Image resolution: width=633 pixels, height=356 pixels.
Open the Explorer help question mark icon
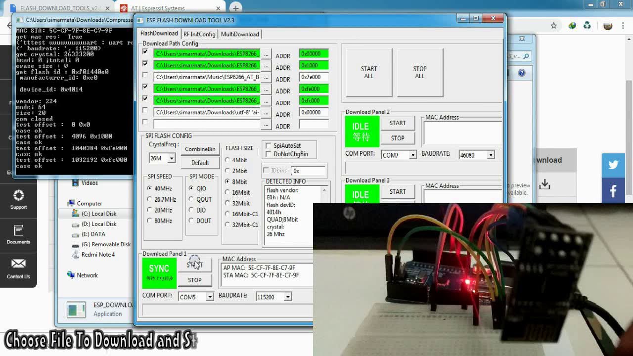point(522,73)
